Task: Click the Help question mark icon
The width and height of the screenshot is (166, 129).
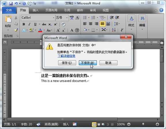Action: tap(161, 10)
